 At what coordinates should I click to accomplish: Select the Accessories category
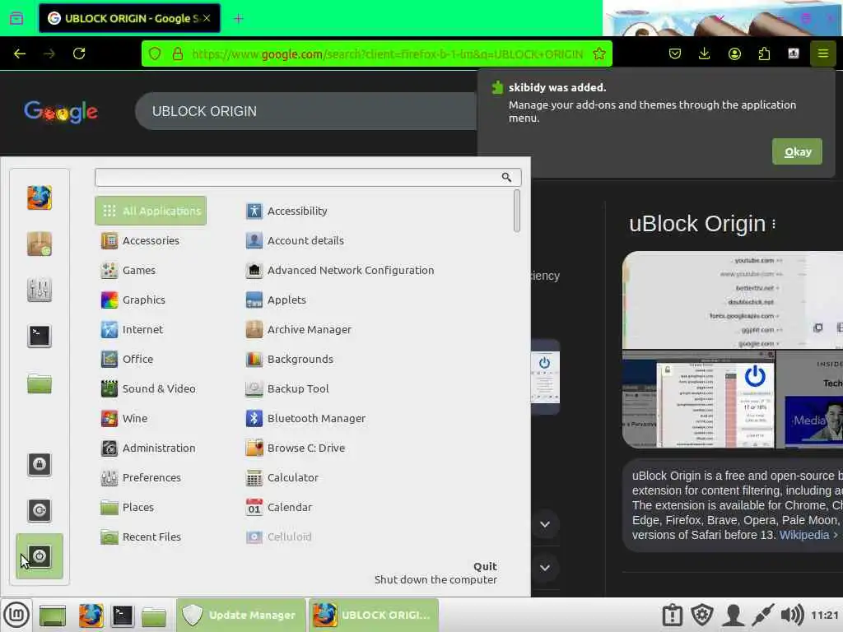pyautogui.click(x=151, y=241)
